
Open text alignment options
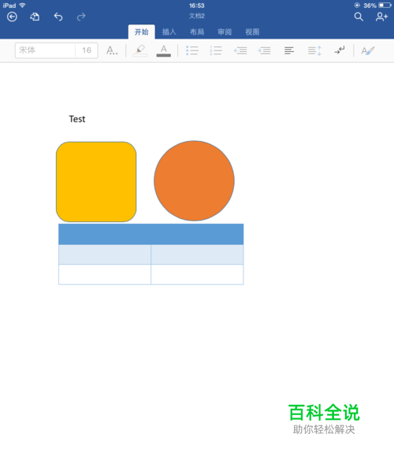click(289, 50)
